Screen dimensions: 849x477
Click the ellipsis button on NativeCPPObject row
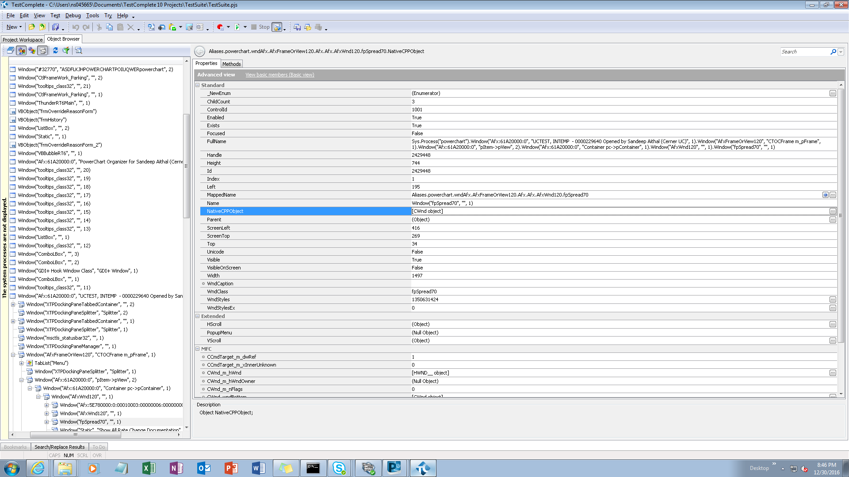point(833,212)
